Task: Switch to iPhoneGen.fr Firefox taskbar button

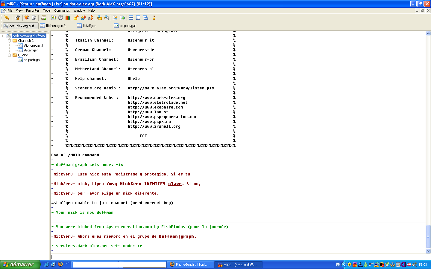Action: (190, 265)
